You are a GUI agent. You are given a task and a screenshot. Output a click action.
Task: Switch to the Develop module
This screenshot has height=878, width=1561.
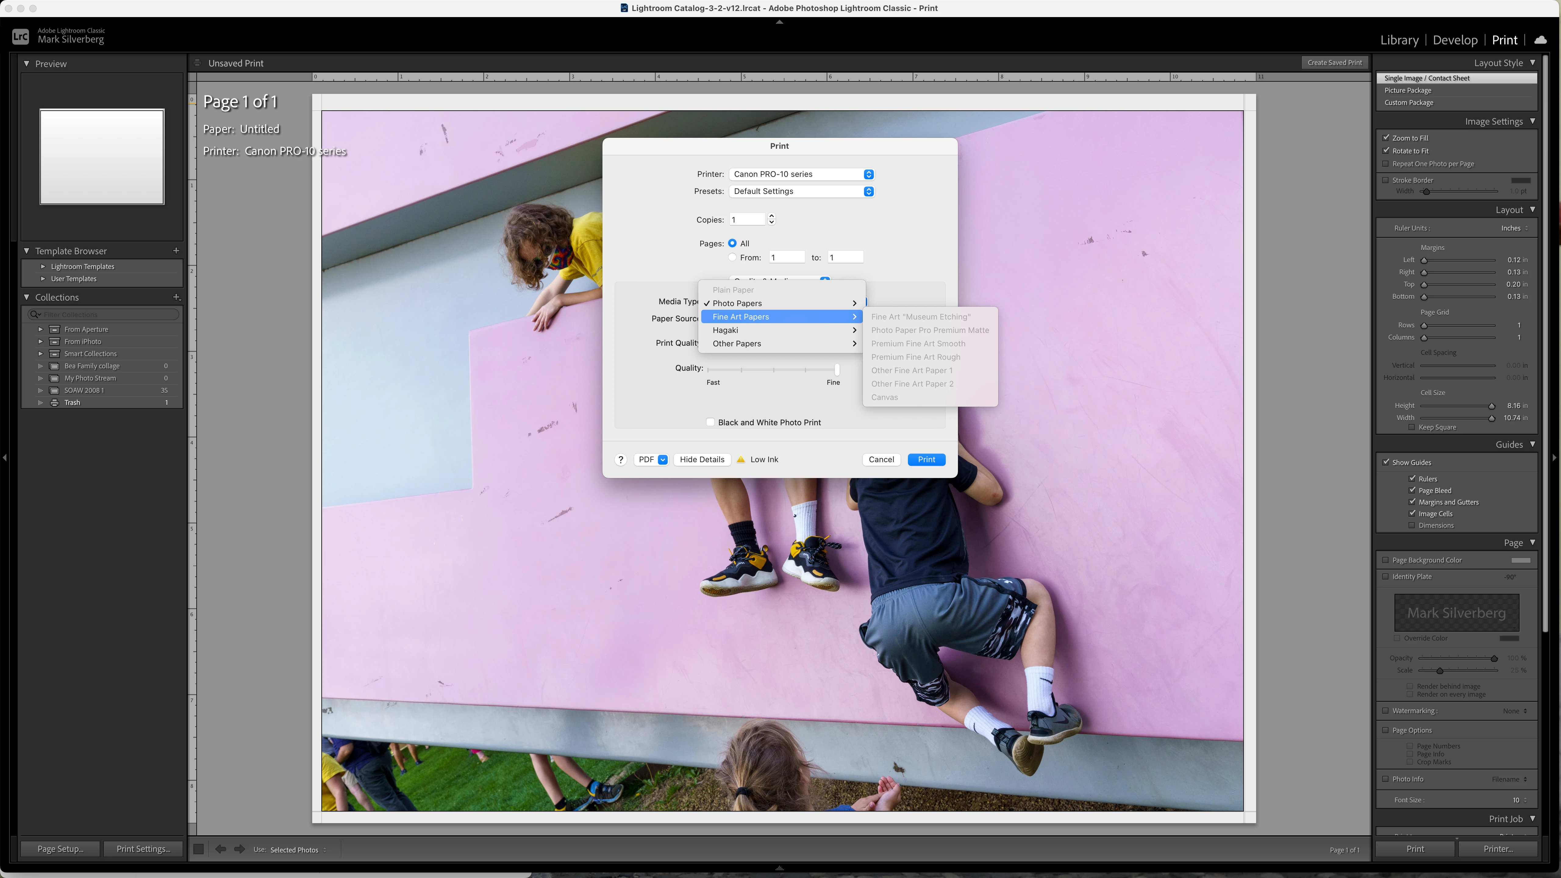pos(1455,40)
